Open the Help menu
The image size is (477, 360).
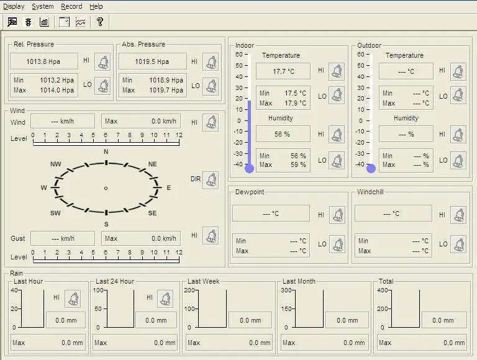pyautogui.click(x=96, y=6)
